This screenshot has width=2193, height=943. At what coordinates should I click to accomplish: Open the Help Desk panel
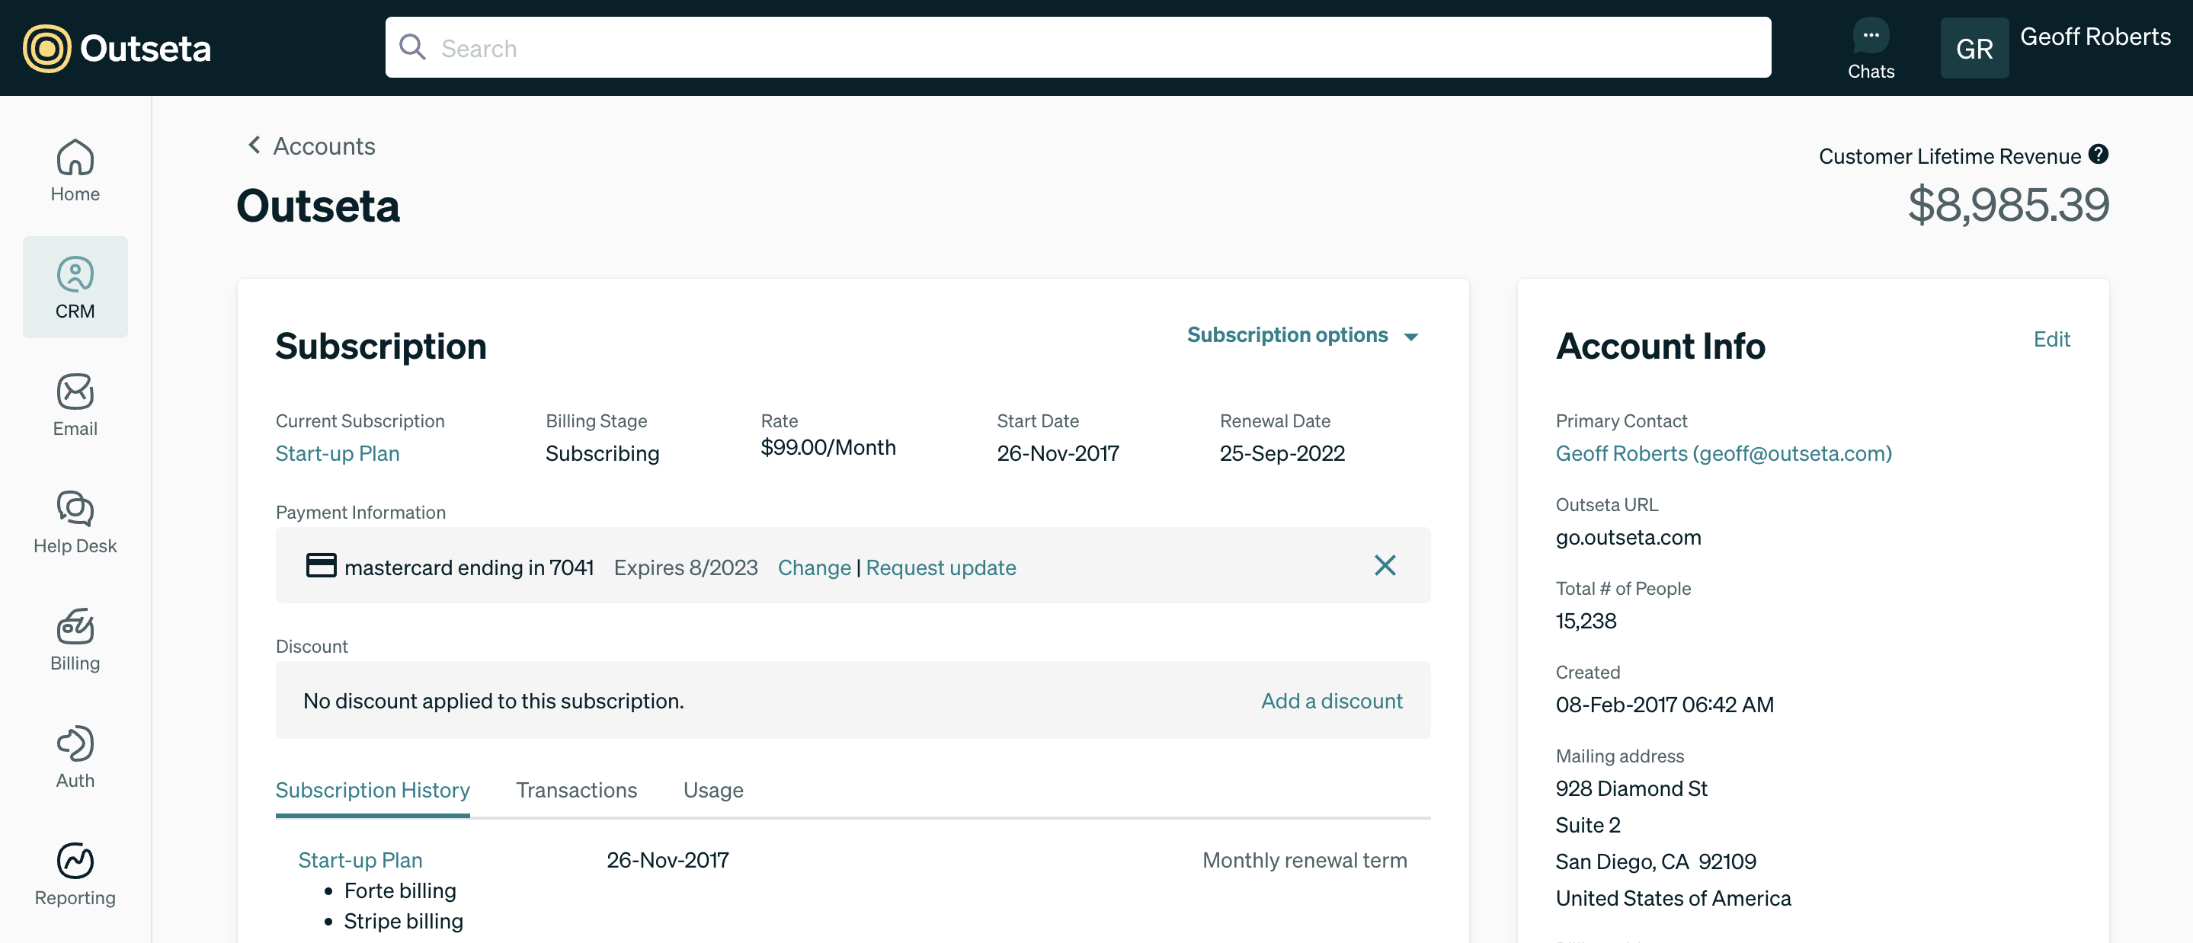pos(75,523)
